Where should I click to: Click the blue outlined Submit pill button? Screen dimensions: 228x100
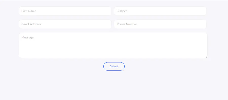114,66
